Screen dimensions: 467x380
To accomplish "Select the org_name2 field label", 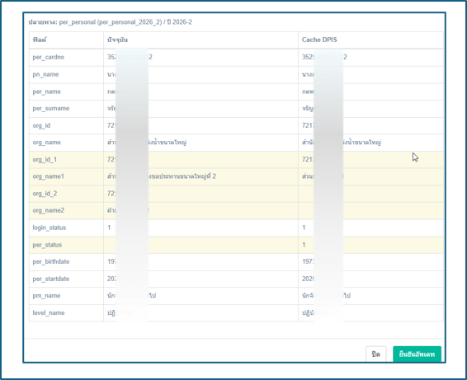I will coord(48,210).
